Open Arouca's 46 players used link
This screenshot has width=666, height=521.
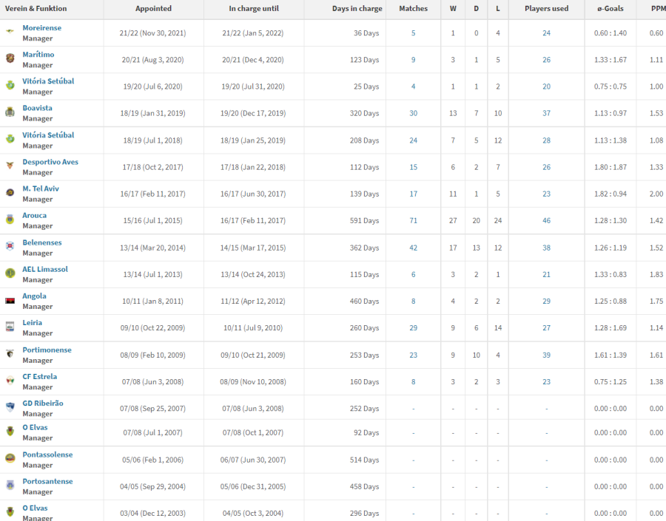(x=546, y=221)
